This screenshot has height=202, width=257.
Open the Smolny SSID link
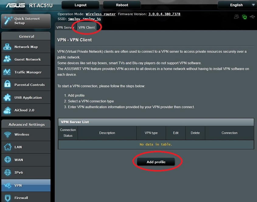coord(74,19)
